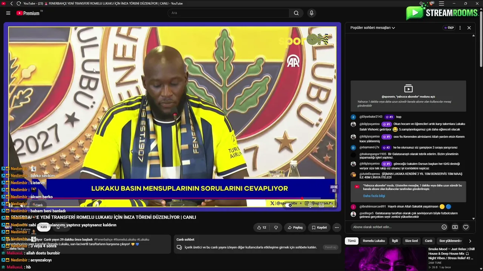Show more filter chips with right arrow
This screenshot has width=483, height=271.
470,241
